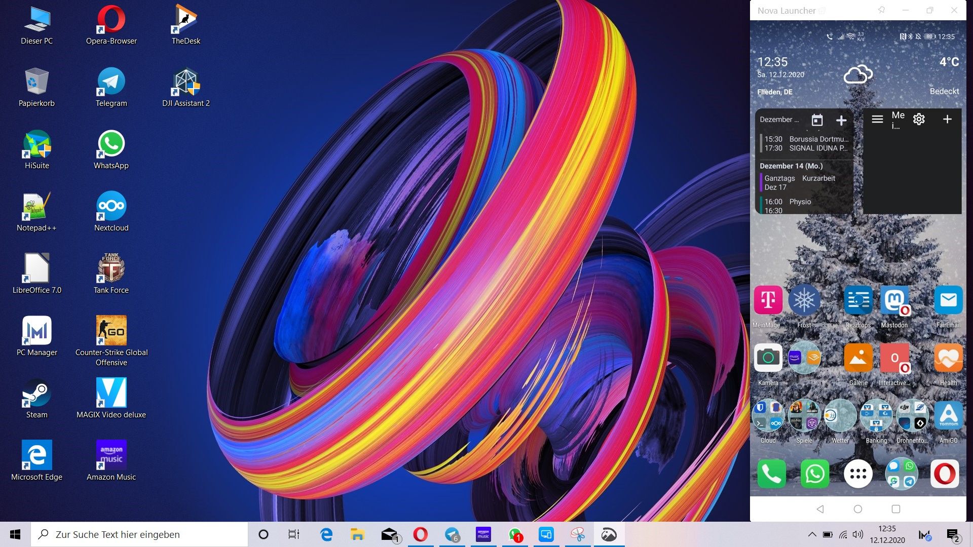
Task: Open the Interactive app on phone
Action: pyautogui.click(x=894, y=364)
